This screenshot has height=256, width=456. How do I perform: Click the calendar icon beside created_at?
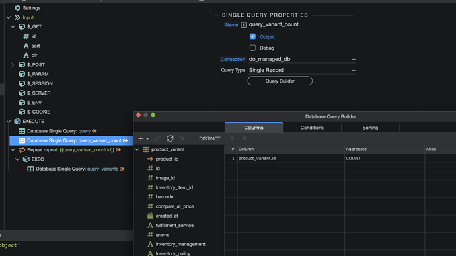151,216
